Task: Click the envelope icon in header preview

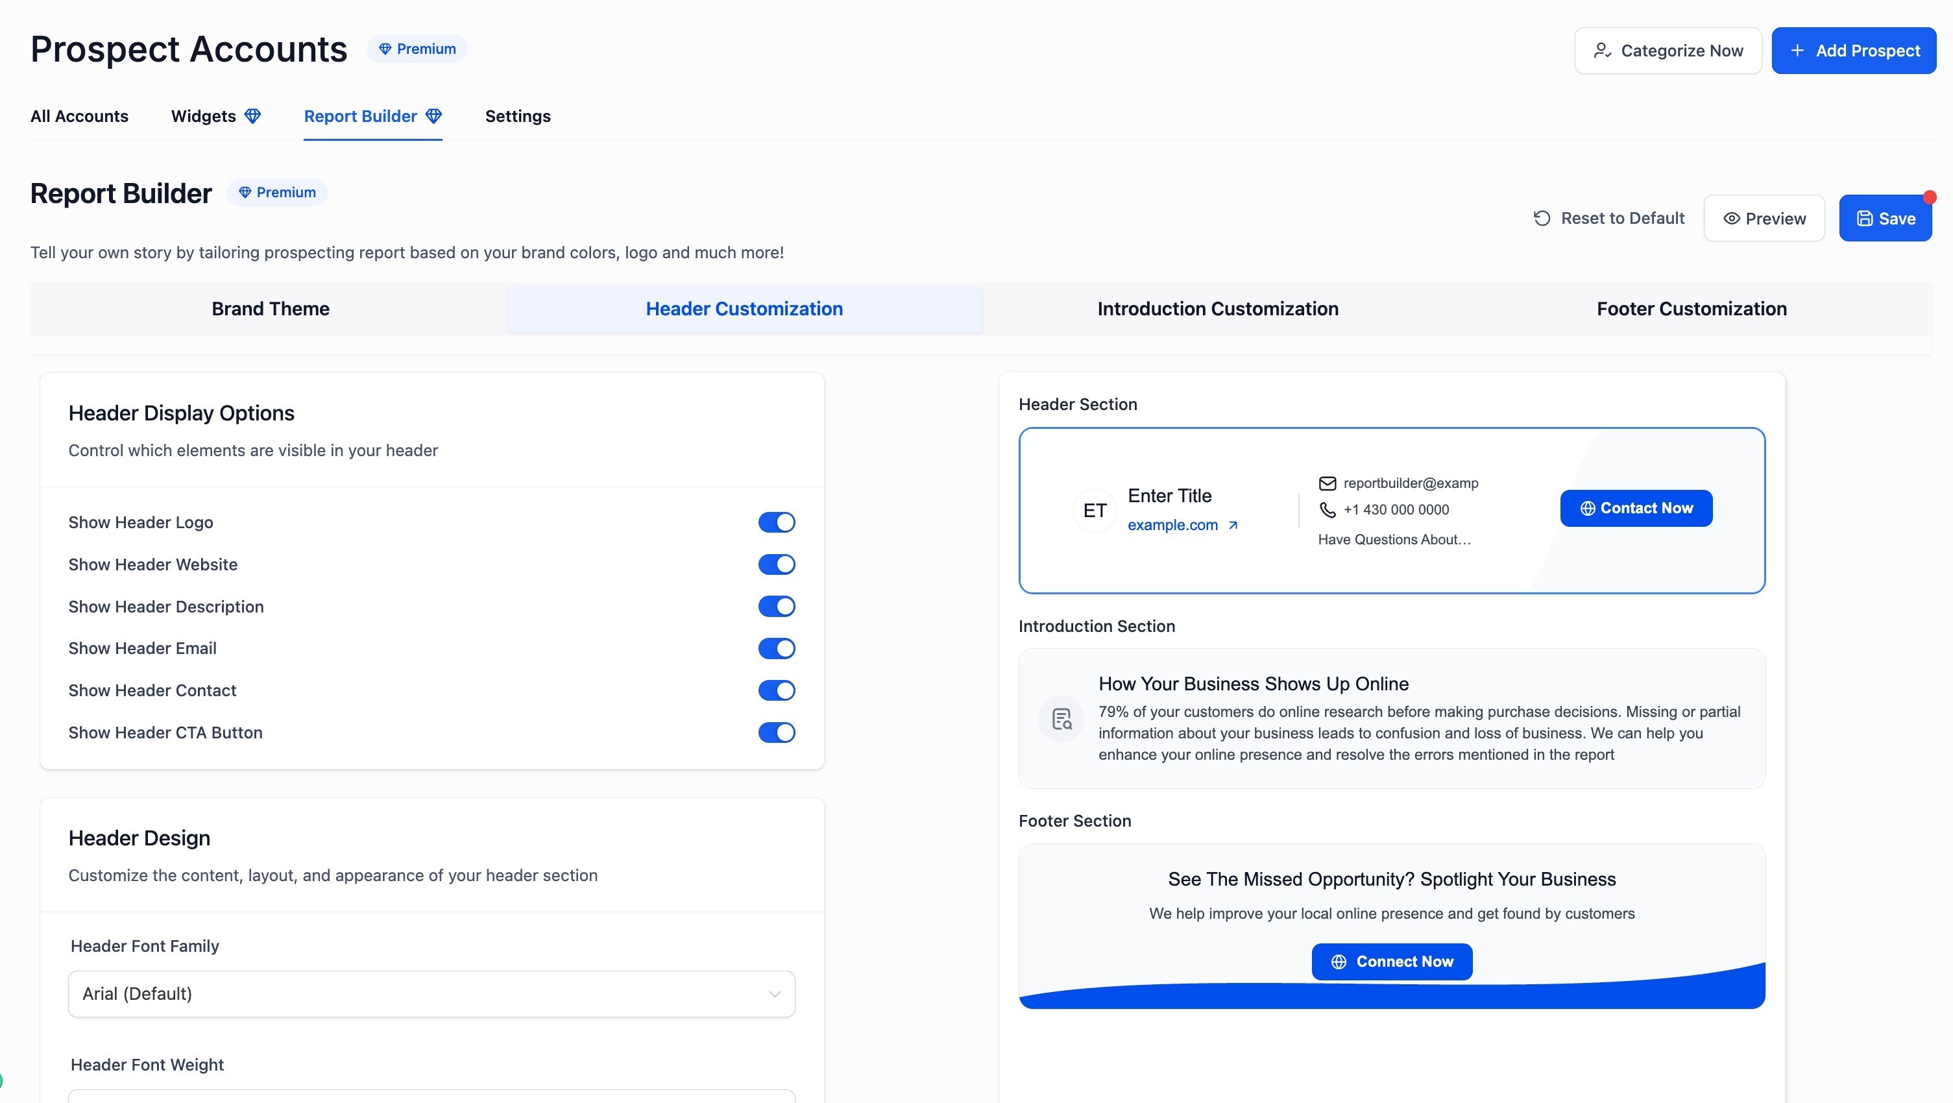Action: 1327,483
